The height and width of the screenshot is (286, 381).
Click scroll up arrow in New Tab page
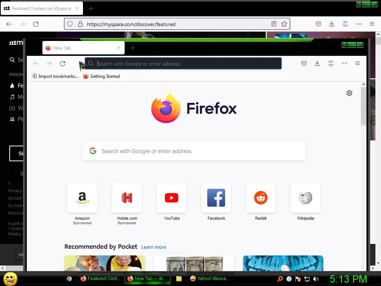364,85
